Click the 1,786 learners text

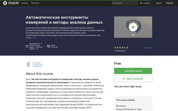pyautogui.click(x=120, y=51)
